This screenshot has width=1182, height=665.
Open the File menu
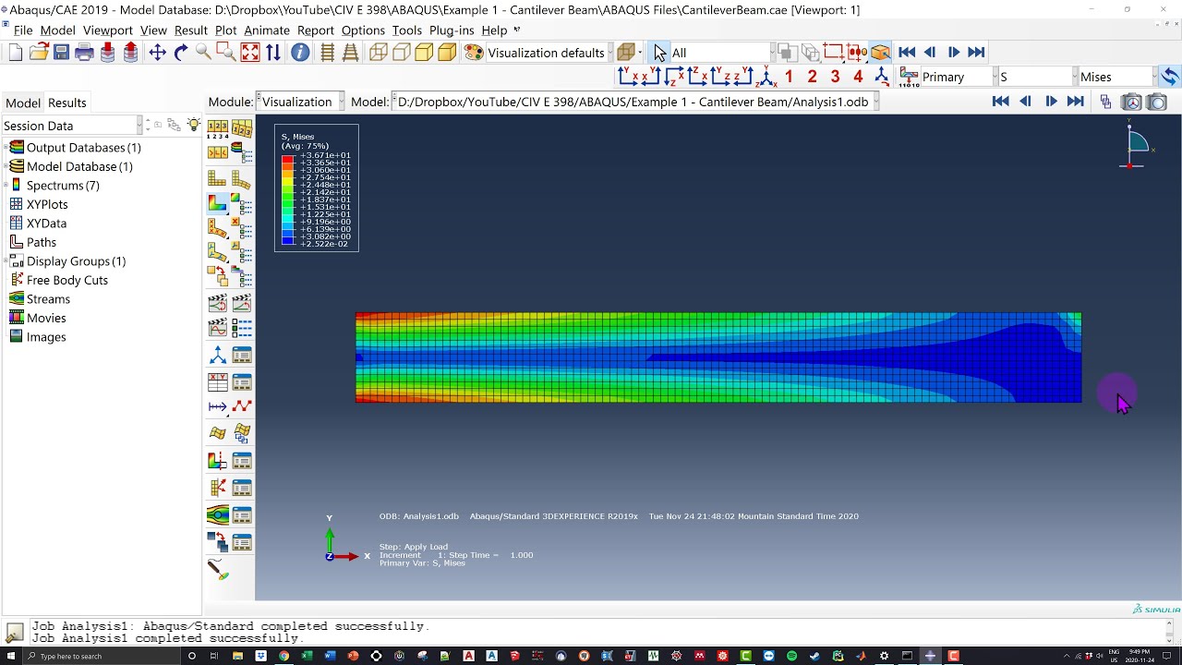pyautogui.click(x=23, y=30)
